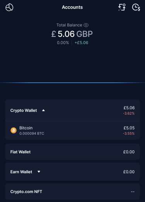Image resolution: width=145 pixels, height=202 pixels.
Task: Click the Accounts page title
Action: (72, 7)
